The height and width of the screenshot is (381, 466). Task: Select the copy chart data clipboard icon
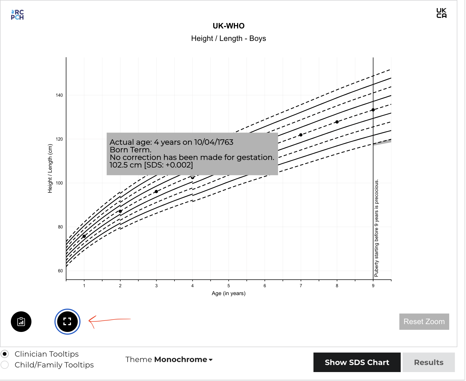point(21,322)
